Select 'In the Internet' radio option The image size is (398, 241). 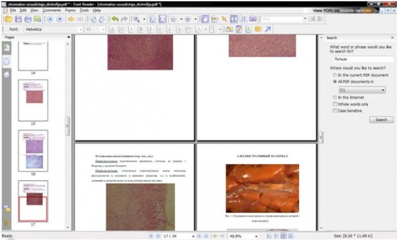coord(335,98)
